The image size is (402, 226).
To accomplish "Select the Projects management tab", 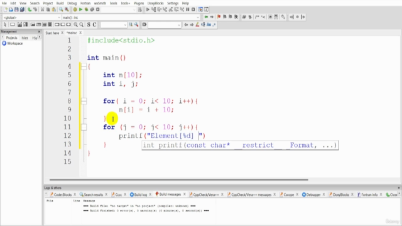I will click(x=11, y=38).
